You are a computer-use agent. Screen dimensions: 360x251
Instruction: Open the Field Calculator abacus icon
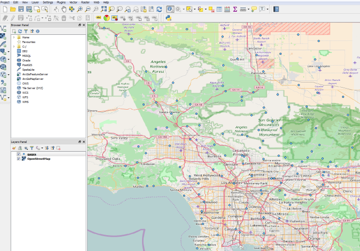(227, 9)
